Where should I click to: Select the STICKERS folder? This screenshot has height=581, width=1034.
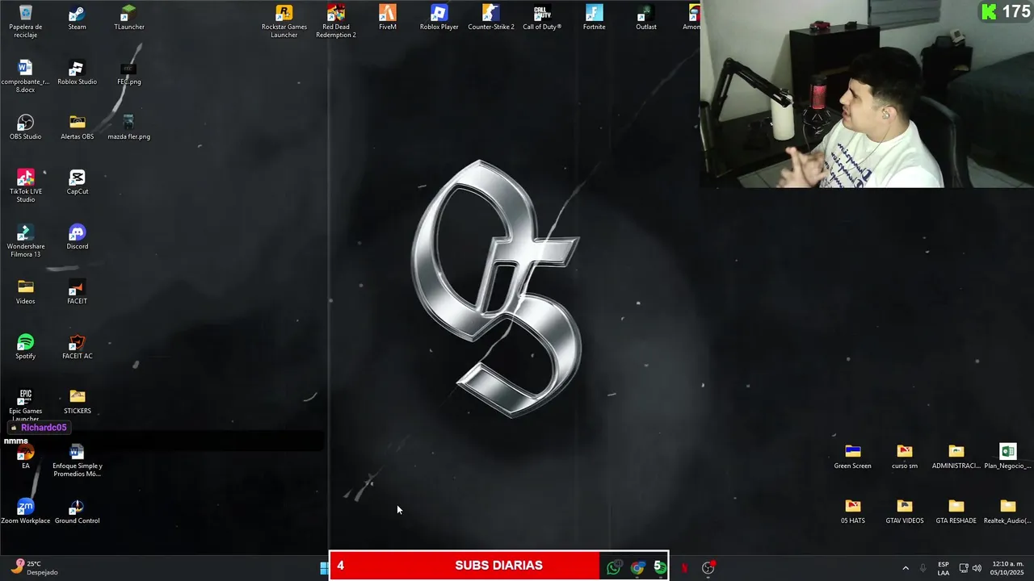click(77, 402)
